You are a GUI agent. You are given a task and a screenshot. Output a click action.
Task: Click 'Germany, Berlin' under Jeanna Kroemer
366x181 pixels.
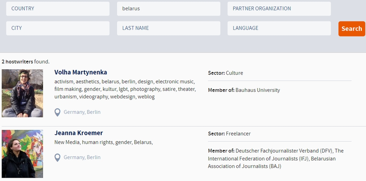pos(82,157)
